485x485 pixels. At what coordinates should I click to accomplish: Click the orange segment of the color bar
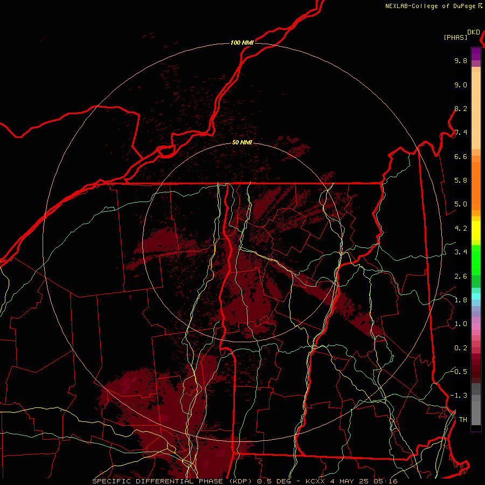point(476,185)
